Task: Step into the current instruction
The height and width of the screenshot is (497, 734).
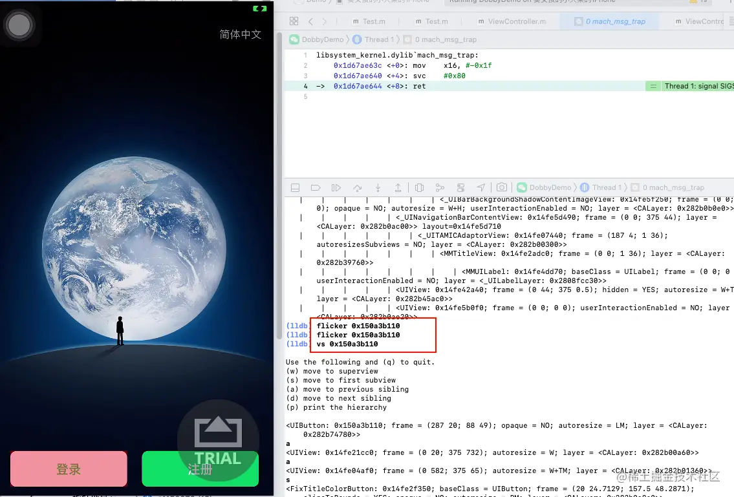Action: [x=378, y=187]
